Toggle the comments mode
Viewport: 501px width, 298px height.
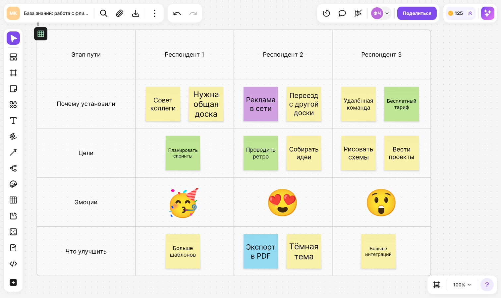(342, 13)
